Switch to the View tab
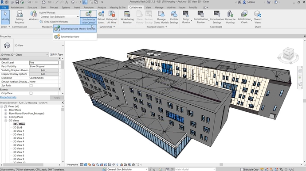Screen dimensions: 306x171 coord(148,8)
